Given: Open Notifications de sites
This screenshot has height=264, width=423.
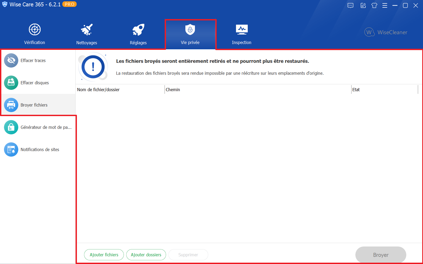Looking at the screenshot, I should 38,149.
